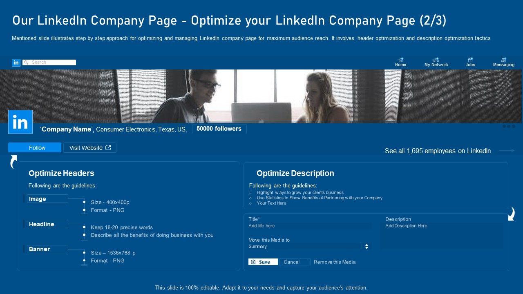The width and height of the screenshot is (523, 294).
Task: Open the Jobs icon in navigation
Action: click(470, 60)
